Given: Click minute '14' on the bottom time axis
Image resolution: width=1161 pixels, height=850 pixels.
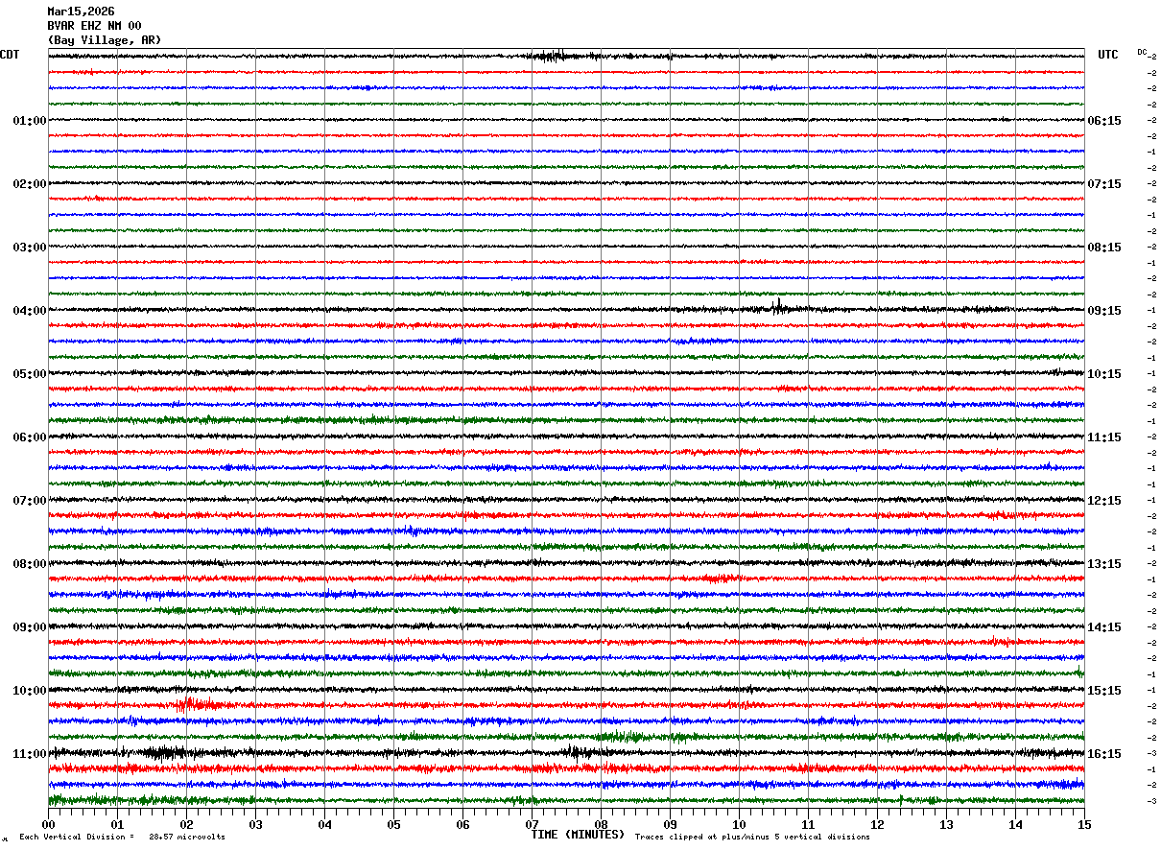Looking at the screenshot, I should point(1015,824).
